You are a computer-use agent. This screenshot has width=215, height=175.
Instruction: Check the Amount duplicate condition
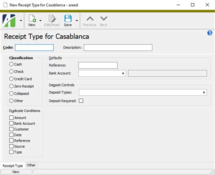point(11,118)
